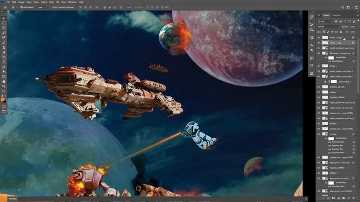This screenshot has width=360, height=202.
Task: Open the options bar three-dots overflow menu
Action: pyautogui.click(x=129, y=7)
